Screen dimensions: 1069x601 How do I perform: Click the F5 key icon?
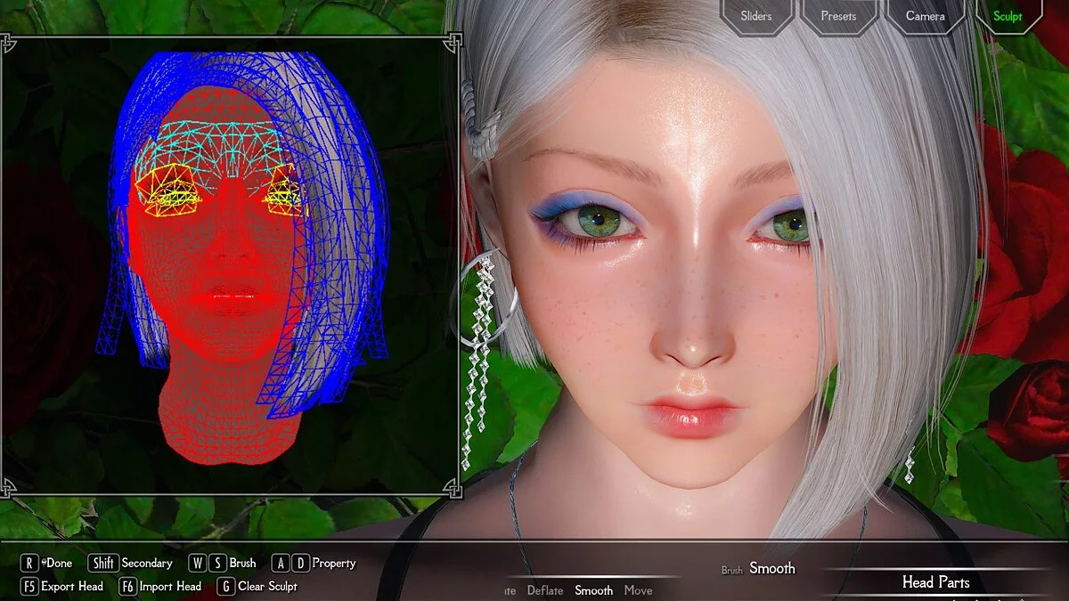(x=29, y=587)
